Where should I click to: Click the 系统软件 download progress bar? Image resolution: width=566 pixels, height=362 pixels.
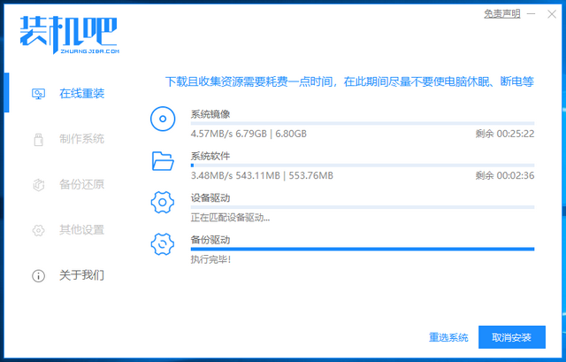[362, 165]
